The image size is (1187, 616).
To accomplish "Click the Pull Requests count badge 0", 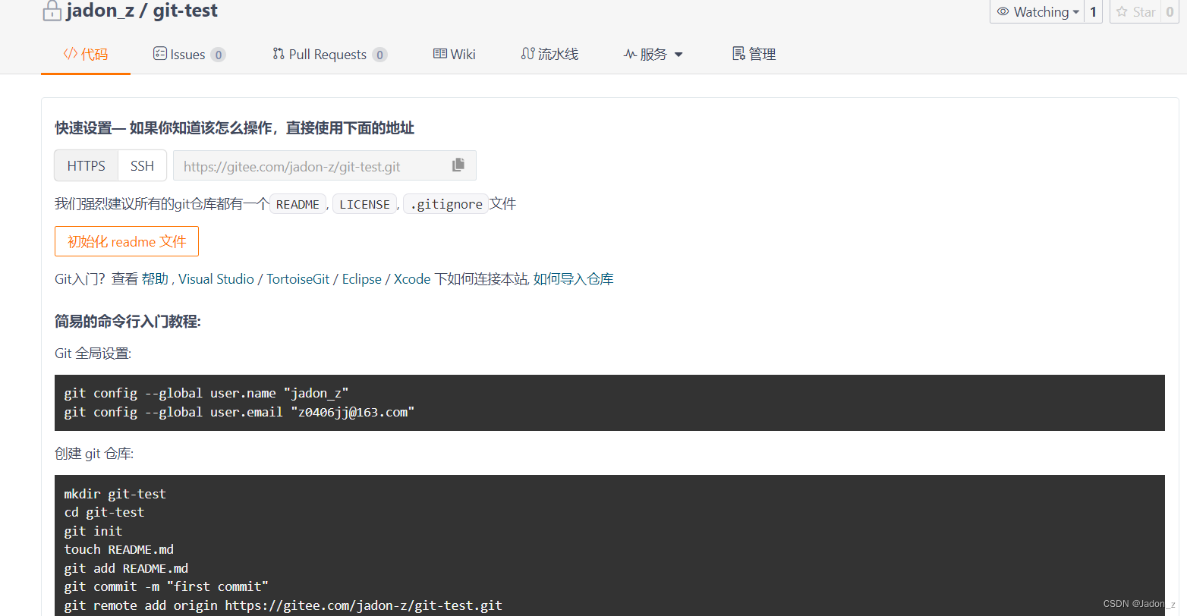I will 380,55.
